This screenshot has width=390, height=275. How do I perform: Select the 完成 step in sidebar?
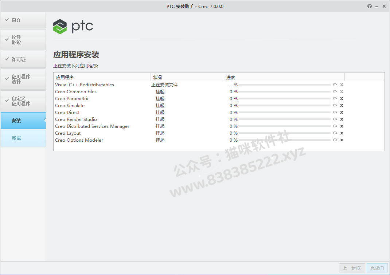click(23, 138)
